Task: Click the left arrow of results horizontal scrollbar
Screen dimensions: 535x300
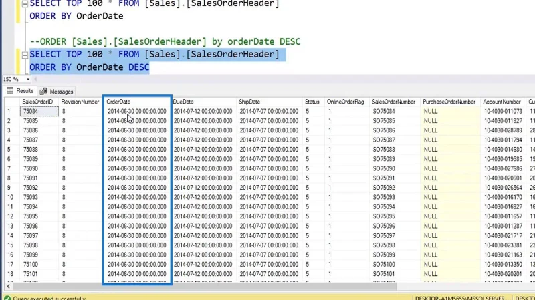Action: tap(8, 287)
